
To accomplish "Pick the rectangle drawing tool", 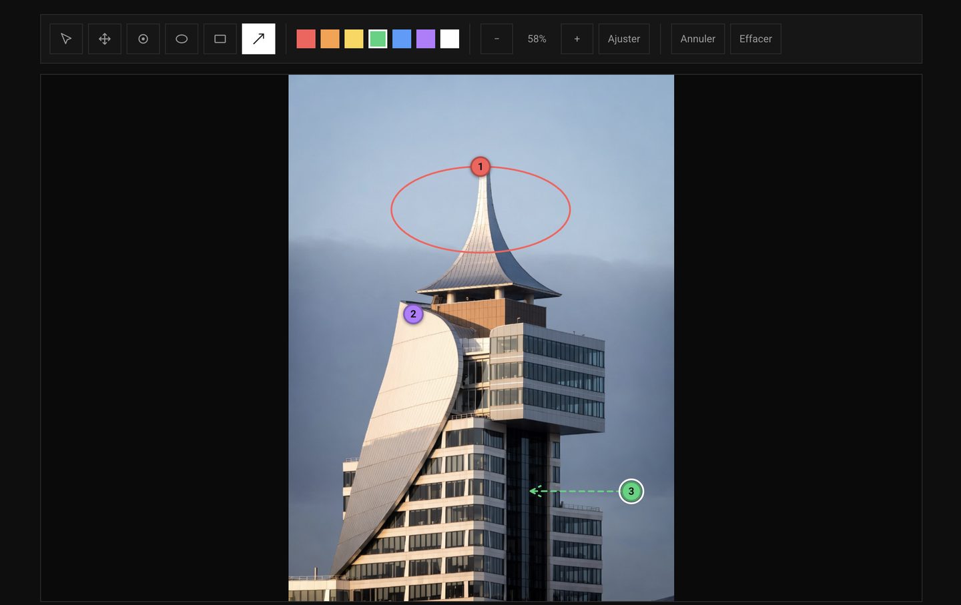I will coord(220,39).
